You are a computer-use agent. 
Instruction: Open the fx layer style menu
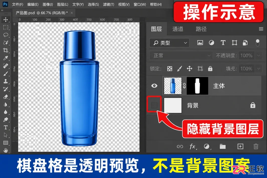[x=193, y=146]
